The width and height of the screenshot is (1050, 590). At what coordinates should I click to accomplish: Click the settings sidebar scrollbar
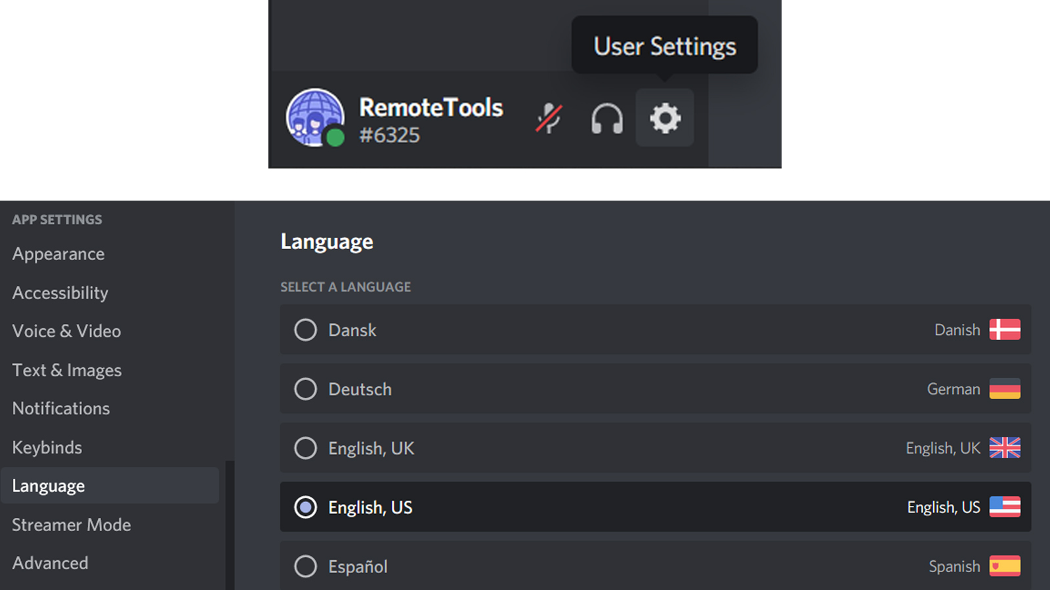pos(230,524)
